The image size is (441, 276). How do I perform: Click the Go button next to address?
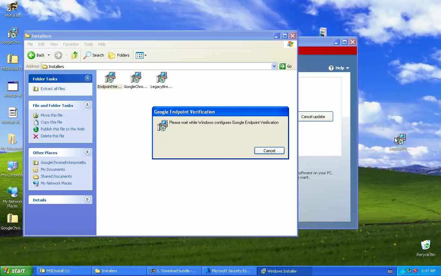pyautogui.click(x=286, y=66)
